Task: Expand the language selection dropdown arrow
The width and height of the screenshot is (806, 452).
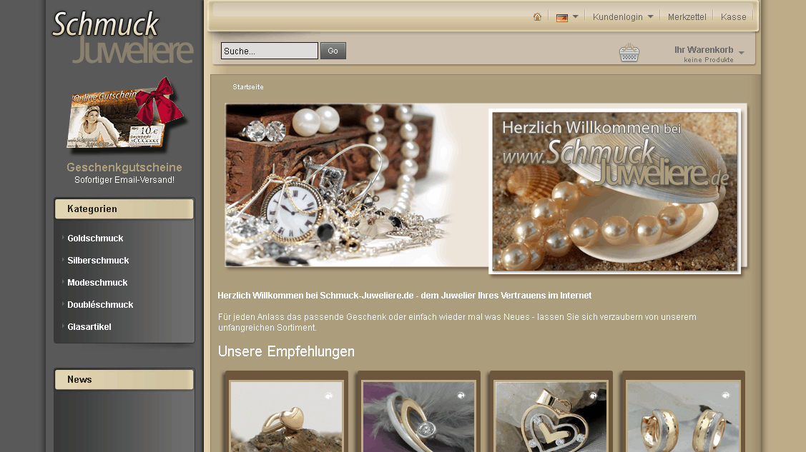Action: [575, 17]
